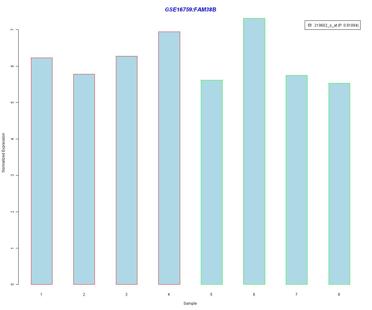Click the Normalized Expression axis title
Viewport: 372px width, 310px height.
(x=4, y=153)
